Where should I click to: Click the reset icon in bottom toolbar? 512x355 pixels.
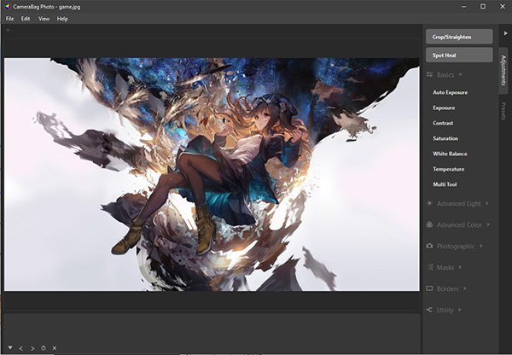(43, 347)
